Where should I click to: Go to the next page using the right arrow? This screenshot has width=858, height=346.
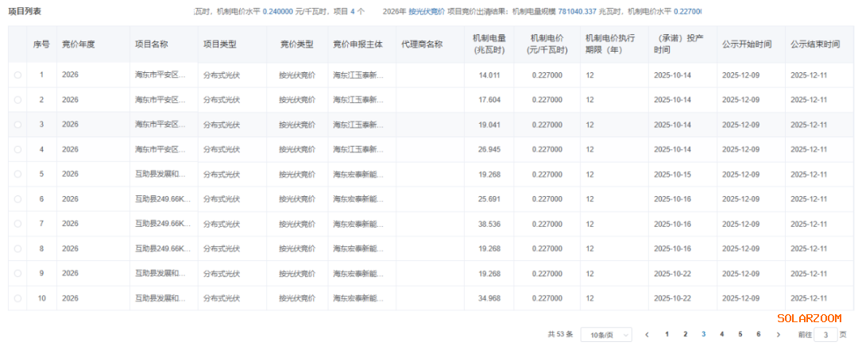(778, 335)
